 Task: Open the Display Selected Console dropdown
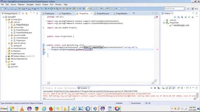coord(185,88)
